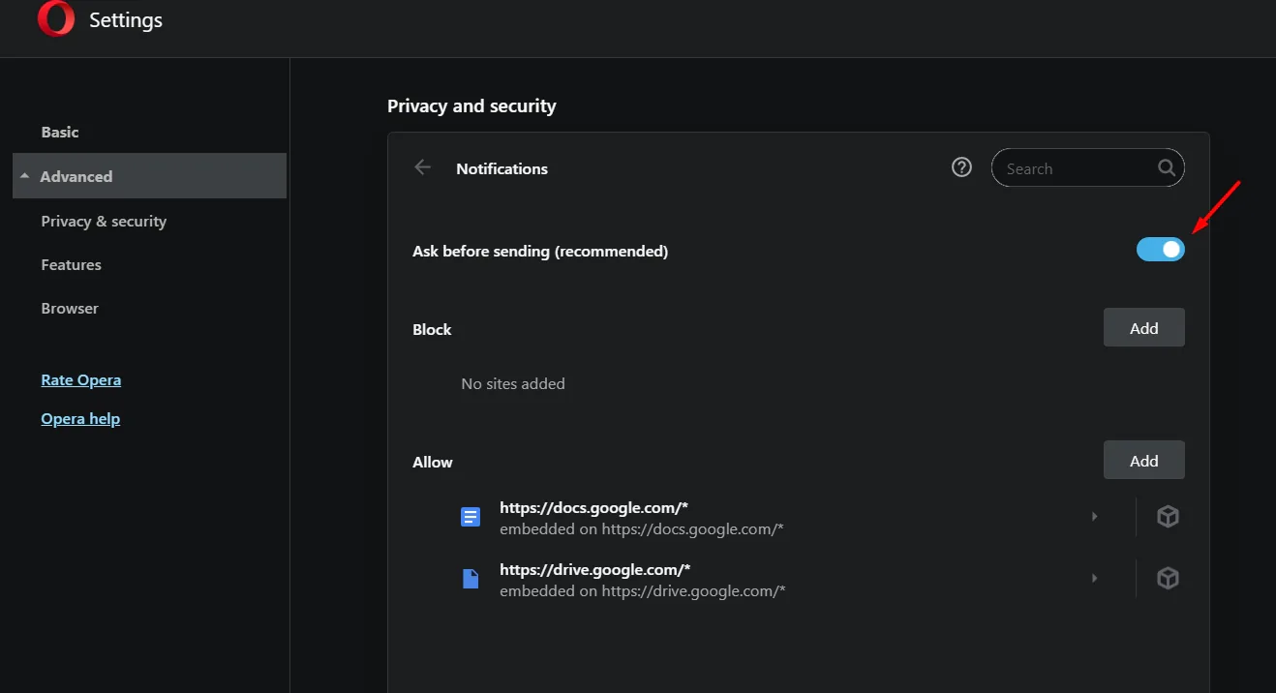Open the Browser settings section
Image resolution: width=1276 pixels, height=693 pixels.
pos(70,308)
